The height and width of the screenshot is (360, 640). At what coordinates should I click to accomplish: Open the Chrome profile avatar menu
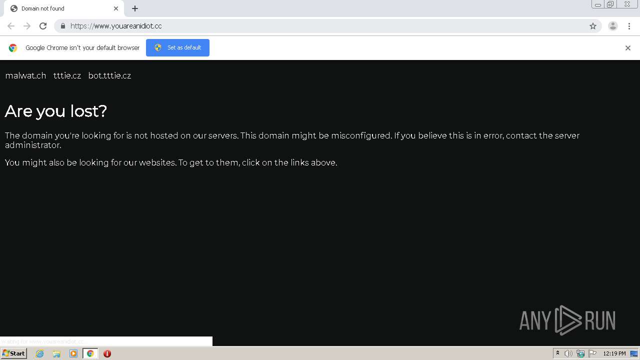click(x=613, y=26)
